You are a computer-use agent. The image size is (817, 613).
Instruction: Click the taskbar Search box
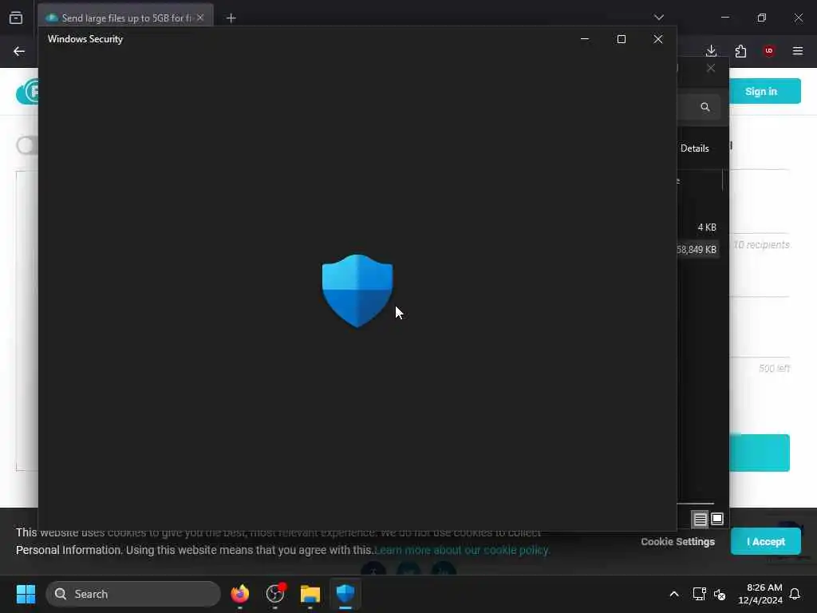point(133,594)
